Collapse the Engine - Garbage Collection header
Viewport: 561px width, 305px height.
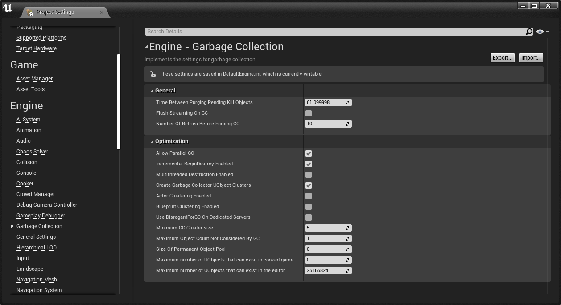(x=146, y=47)
